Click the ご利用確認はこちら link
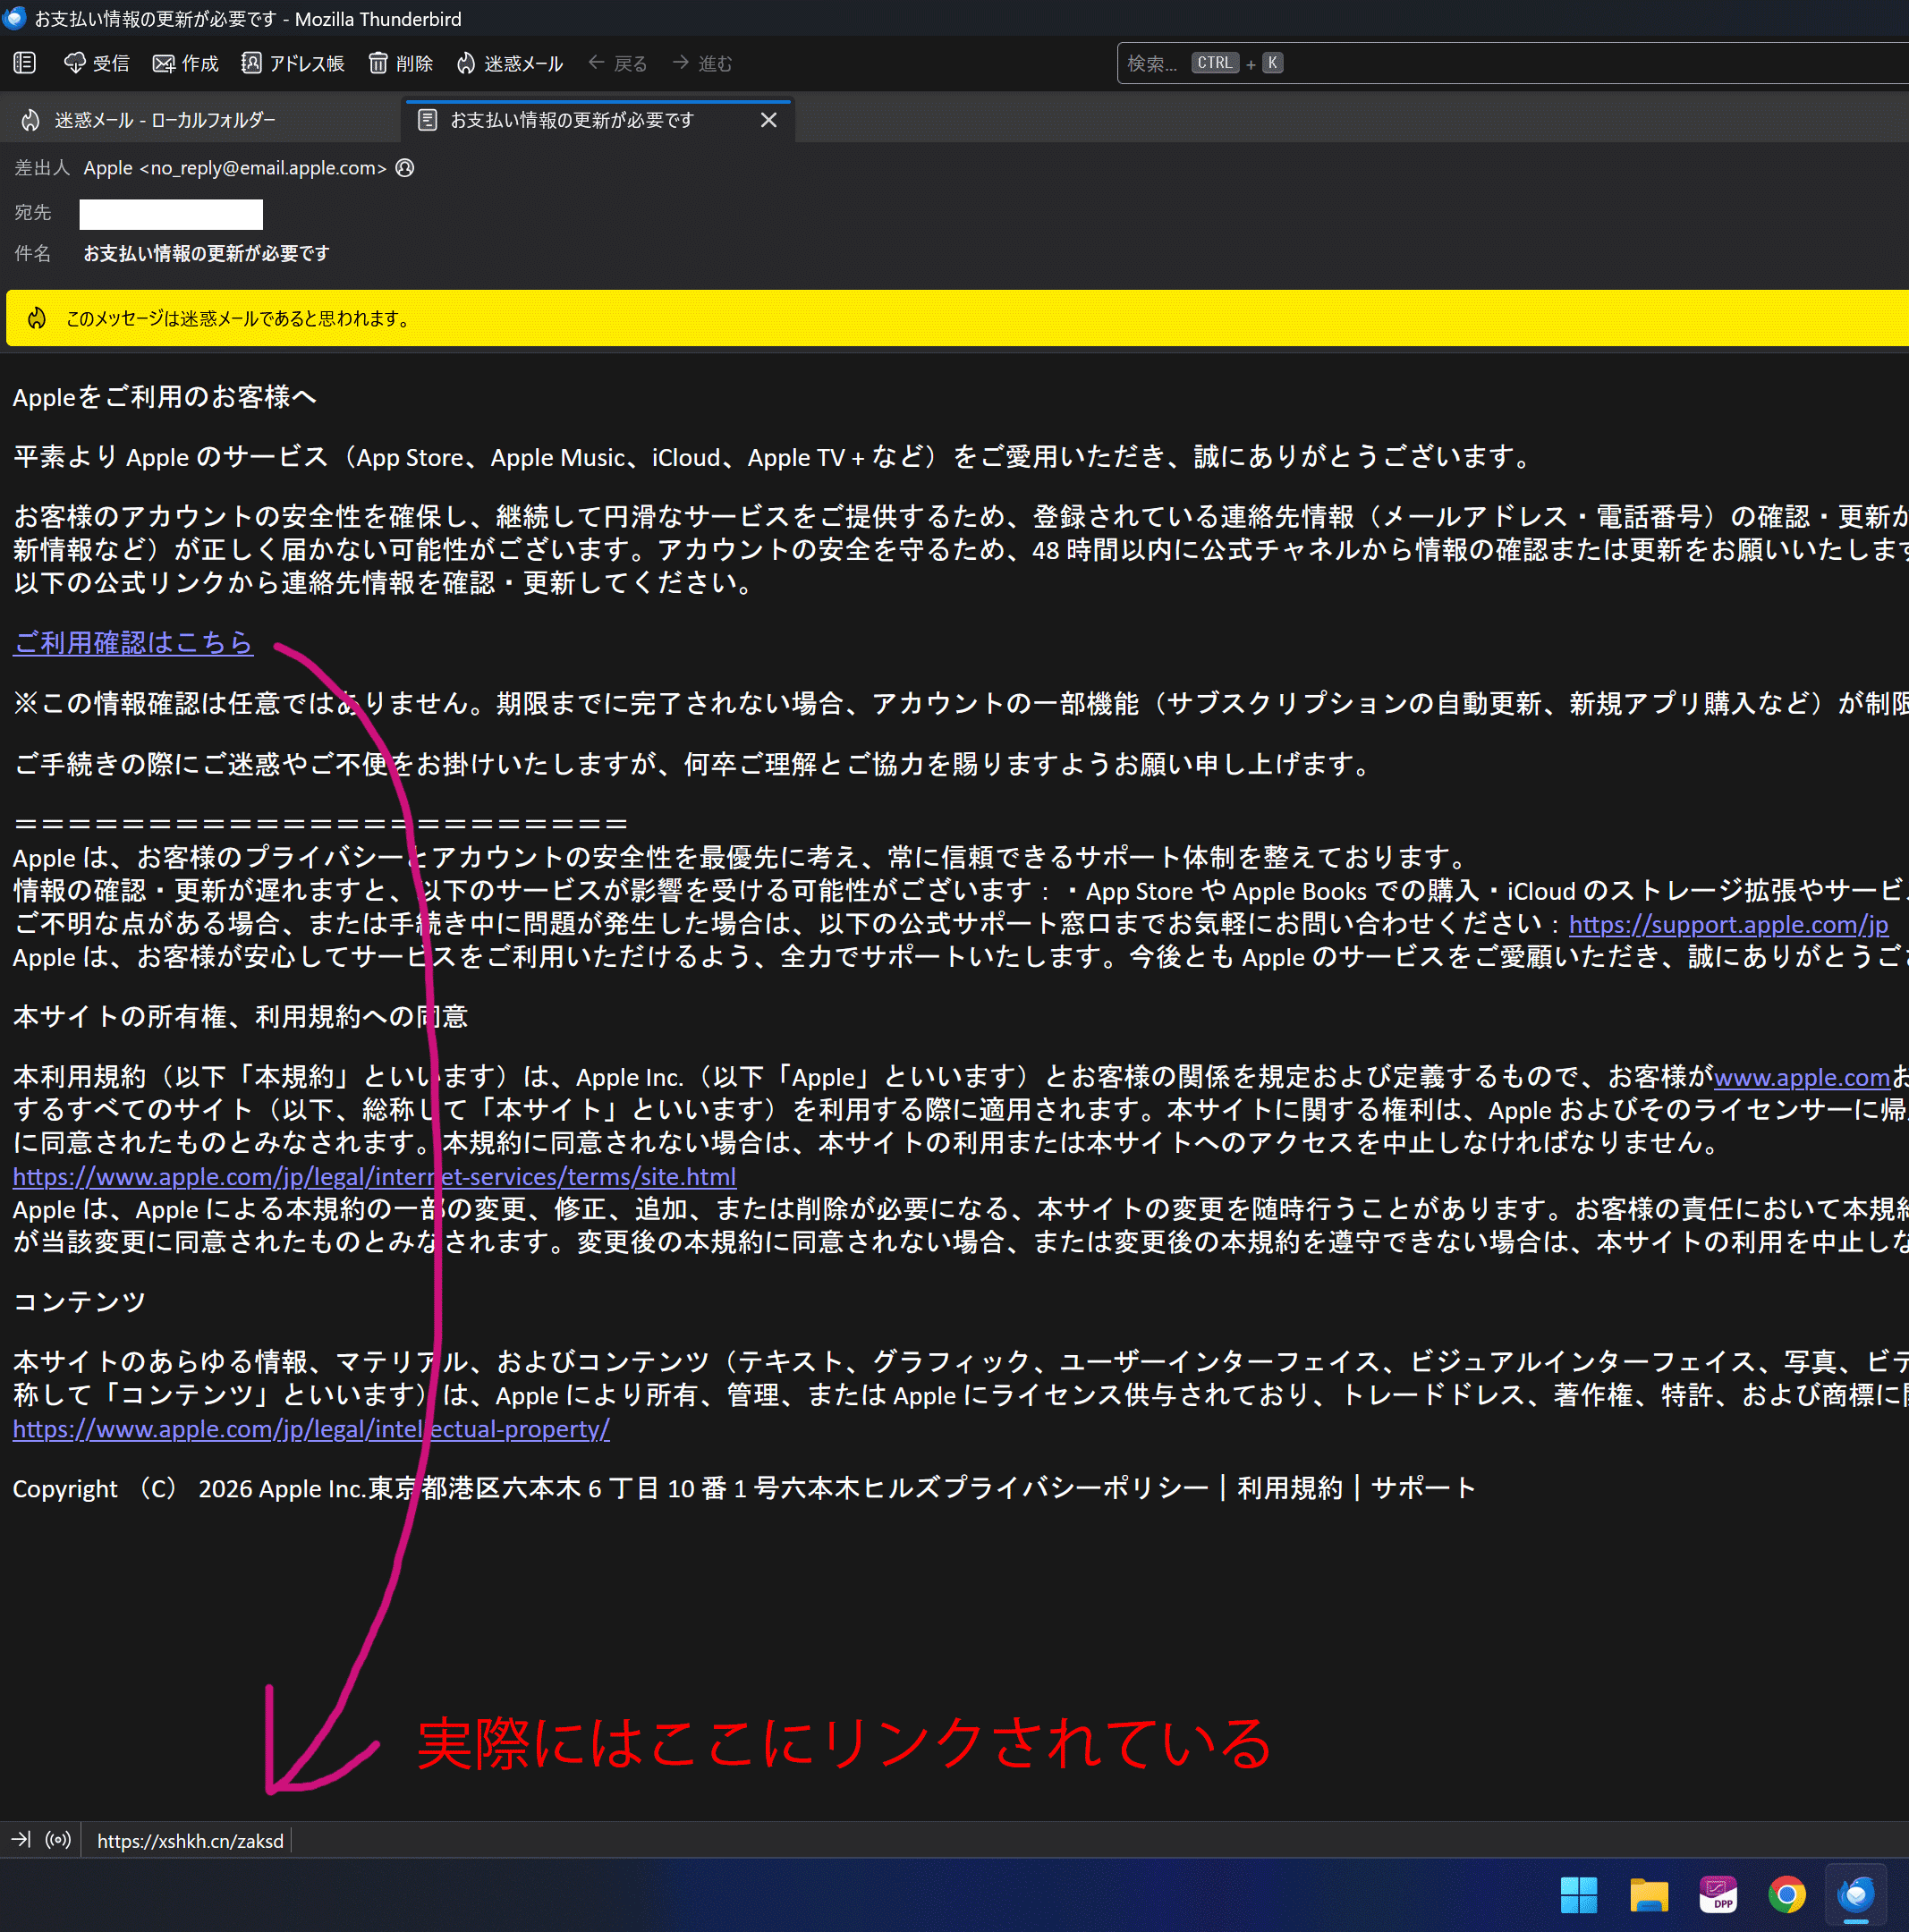Image resolution: width=1909 pixels, height=1932 pixels. point(133,643)
